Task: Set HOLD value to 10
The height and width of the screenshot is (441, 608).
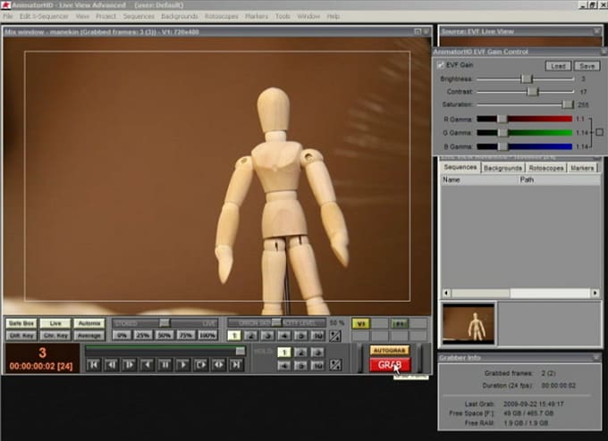Action: [x=317, y=365]
